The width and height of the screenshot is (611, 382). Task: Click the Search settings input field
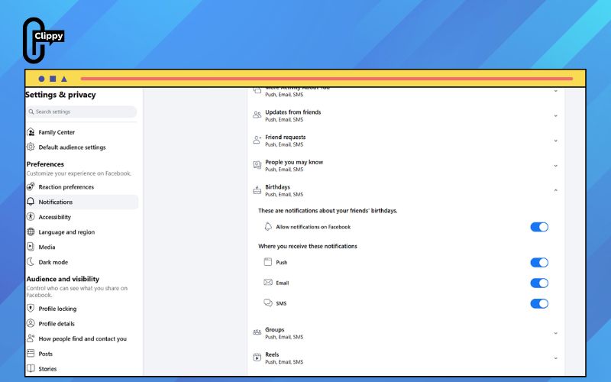click(82, 112)
